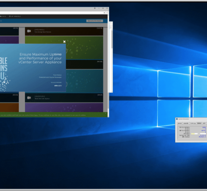
Task: Switch to the Copyright tab in System Information
Action: [x=186, y=123]
